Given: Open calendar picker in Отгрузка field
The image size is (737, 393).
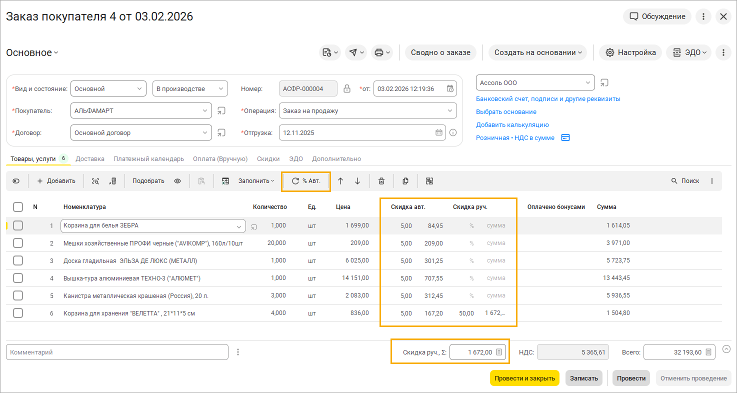Looking at the screenshot, I should (438, 133).
